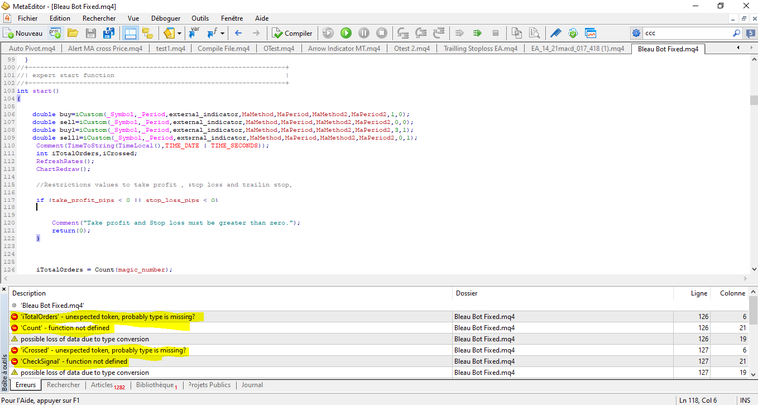Screen dimensions: 758x405
Task: Pause debugging with the pause icon
Action: [x=365, y=33]
